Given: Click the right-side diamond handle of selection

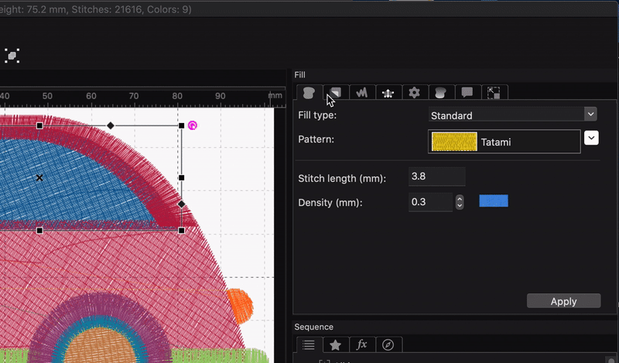Looking at the screenshot, I should click(x=181, y=204).
